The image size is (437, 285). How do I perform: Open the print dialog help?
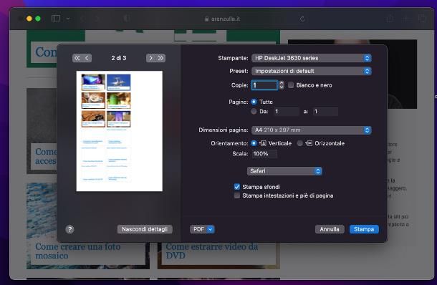69,229
